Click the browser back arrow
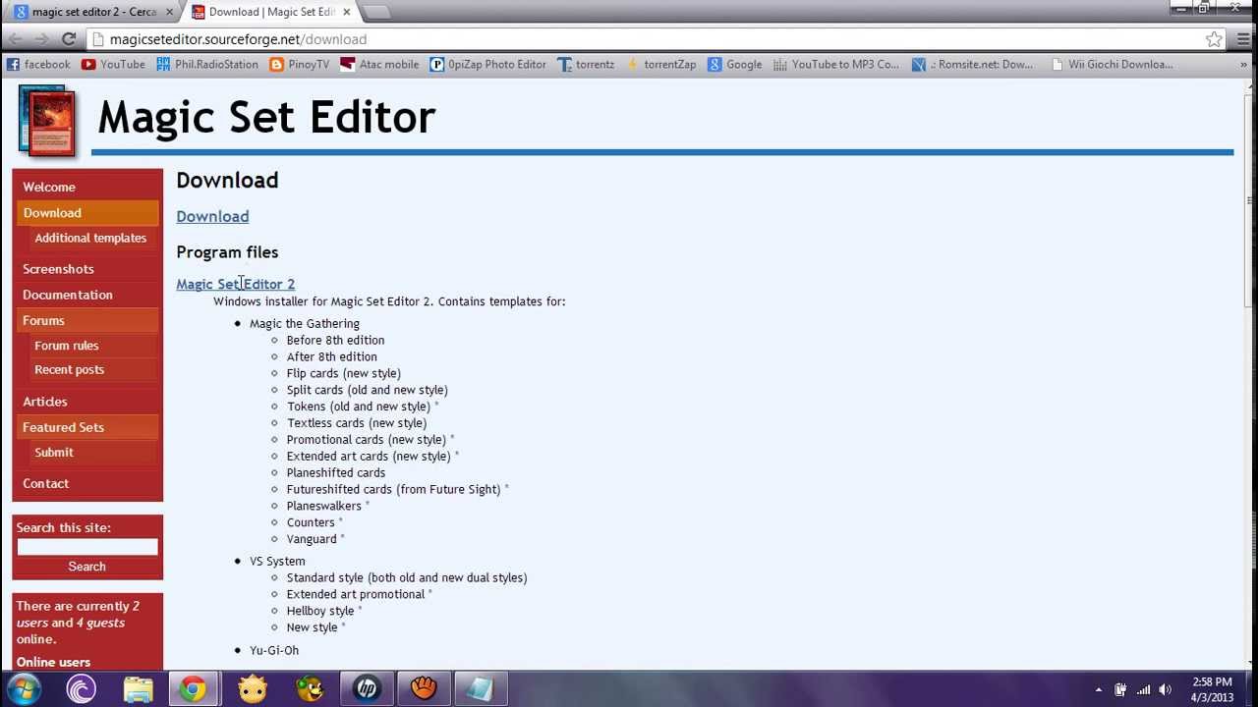Image resolution: width=1258 pixels, height=707 pixels. click(15, 39)
